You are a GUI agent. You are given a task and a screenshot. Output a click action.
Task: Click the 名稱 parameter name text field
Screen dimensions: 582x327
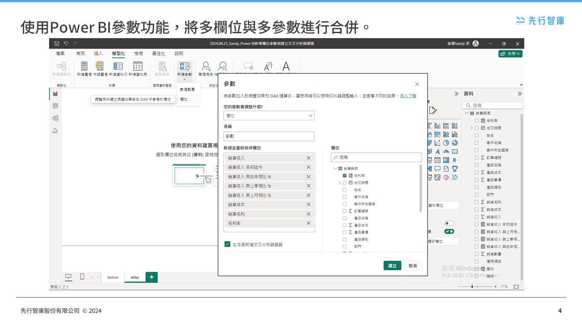(x=269, y=136)
